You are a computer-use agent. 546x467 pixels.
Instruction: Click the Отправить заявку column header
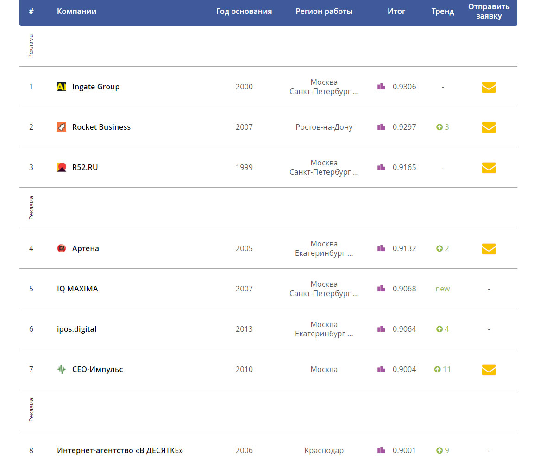(489, 11)
